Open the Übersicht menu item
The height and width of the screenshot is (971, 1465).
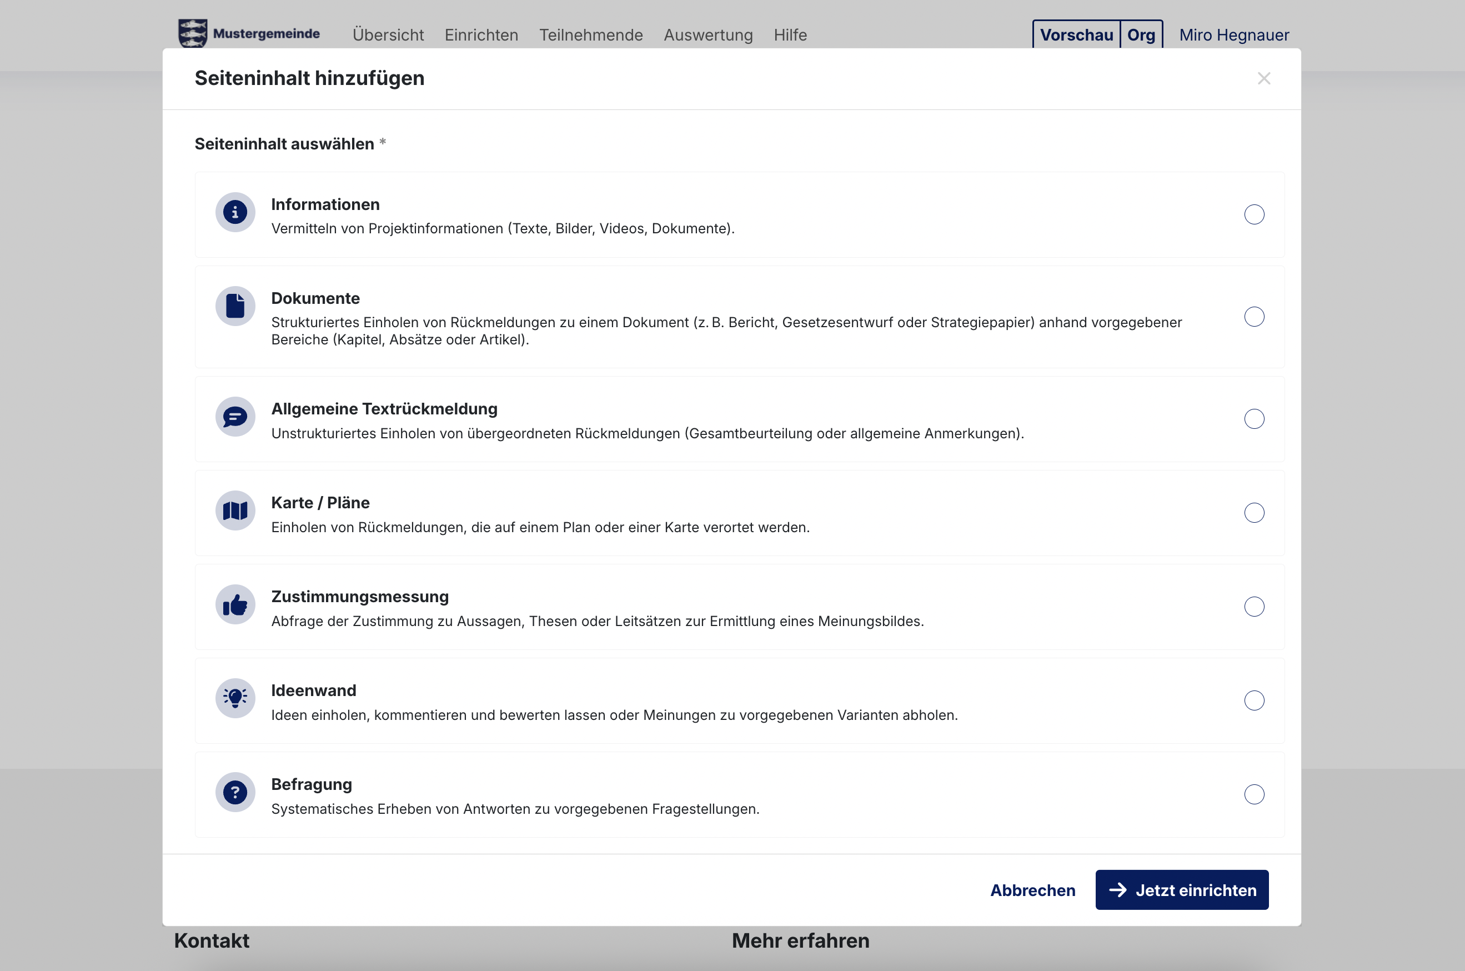coord(388,34)
